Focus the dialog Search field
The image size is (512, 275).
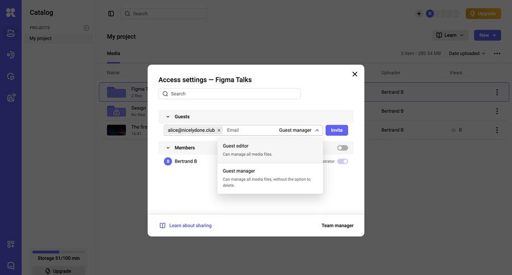(229, 94)
